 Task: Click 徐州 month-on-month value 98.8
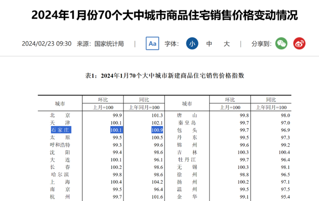[244, 175]
